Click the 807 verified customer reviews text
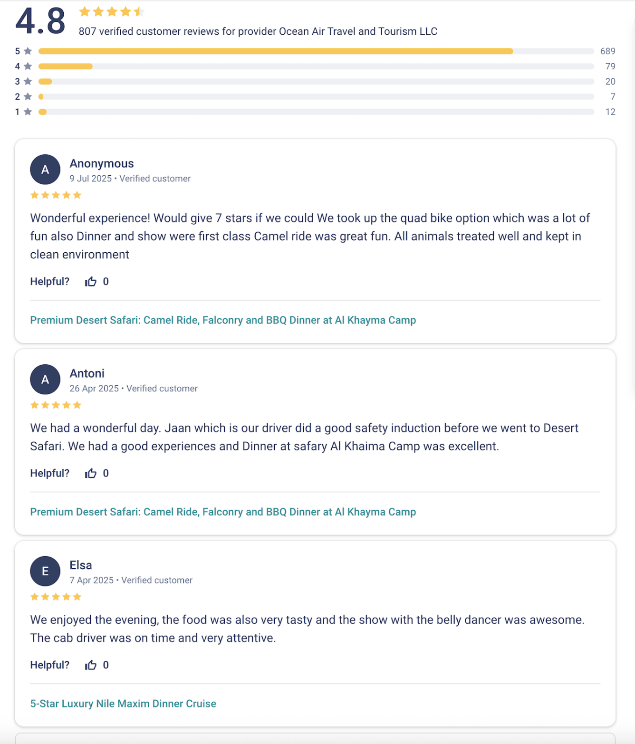This screenshot has width=635, height=744. [x=258, y=31]
